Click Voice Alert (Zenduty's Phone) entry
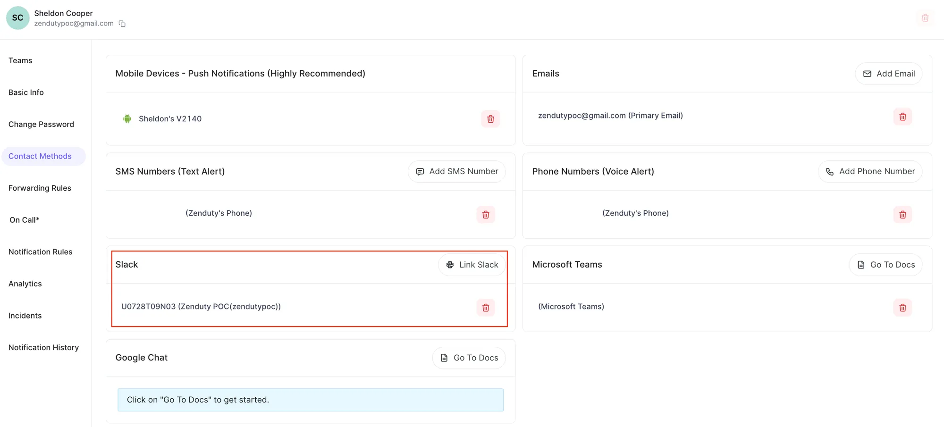The width and height of the screenshot is (944, 427). pos(635,213)
